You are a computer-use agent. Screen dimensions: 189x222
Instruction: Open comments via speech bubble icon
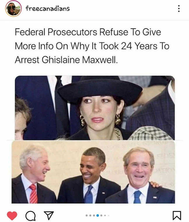30,216
